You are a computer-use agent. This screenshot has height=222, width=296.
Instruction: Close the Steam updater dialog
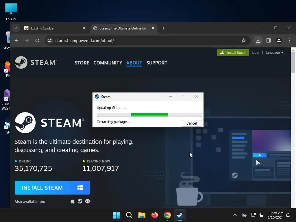(x=197, y=97)
